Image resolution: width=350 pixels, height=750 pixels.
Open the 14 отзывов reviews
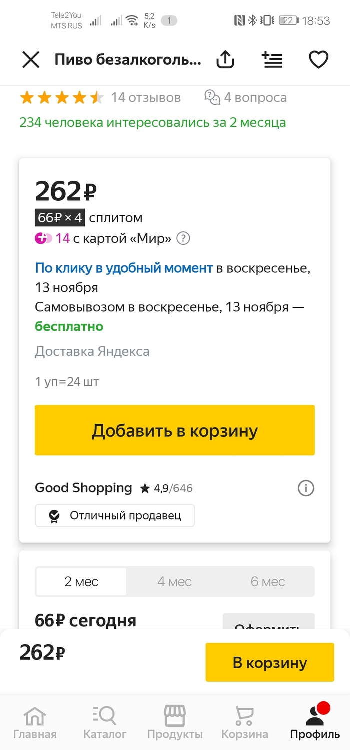[x=145, y=97]
